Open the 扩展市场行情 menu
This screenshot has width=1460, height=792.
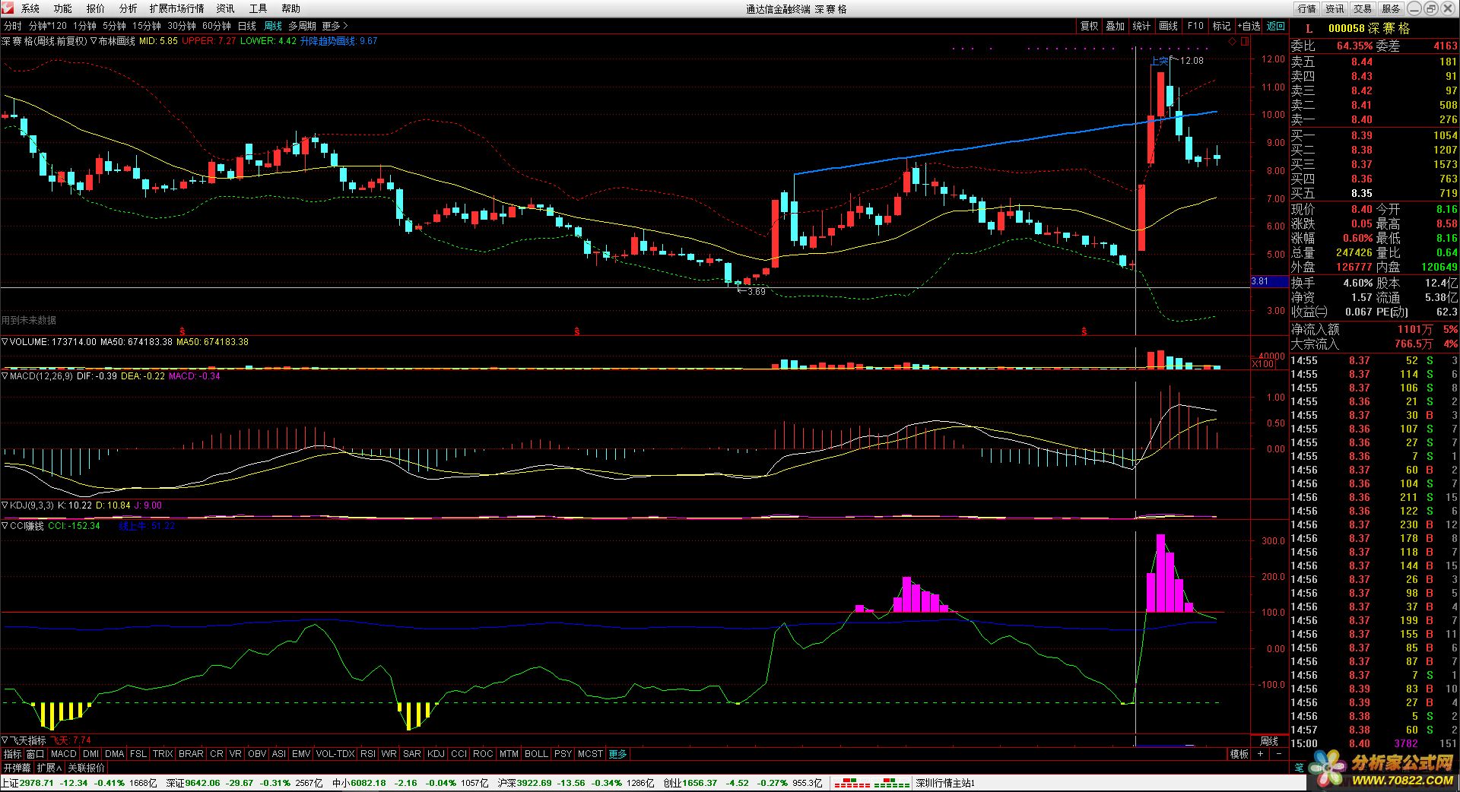(x=176, y=8)
